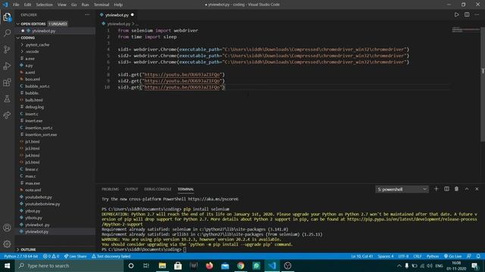Click the Windows taskbar search box
The image size is (485, 272).
click(69, 265)
